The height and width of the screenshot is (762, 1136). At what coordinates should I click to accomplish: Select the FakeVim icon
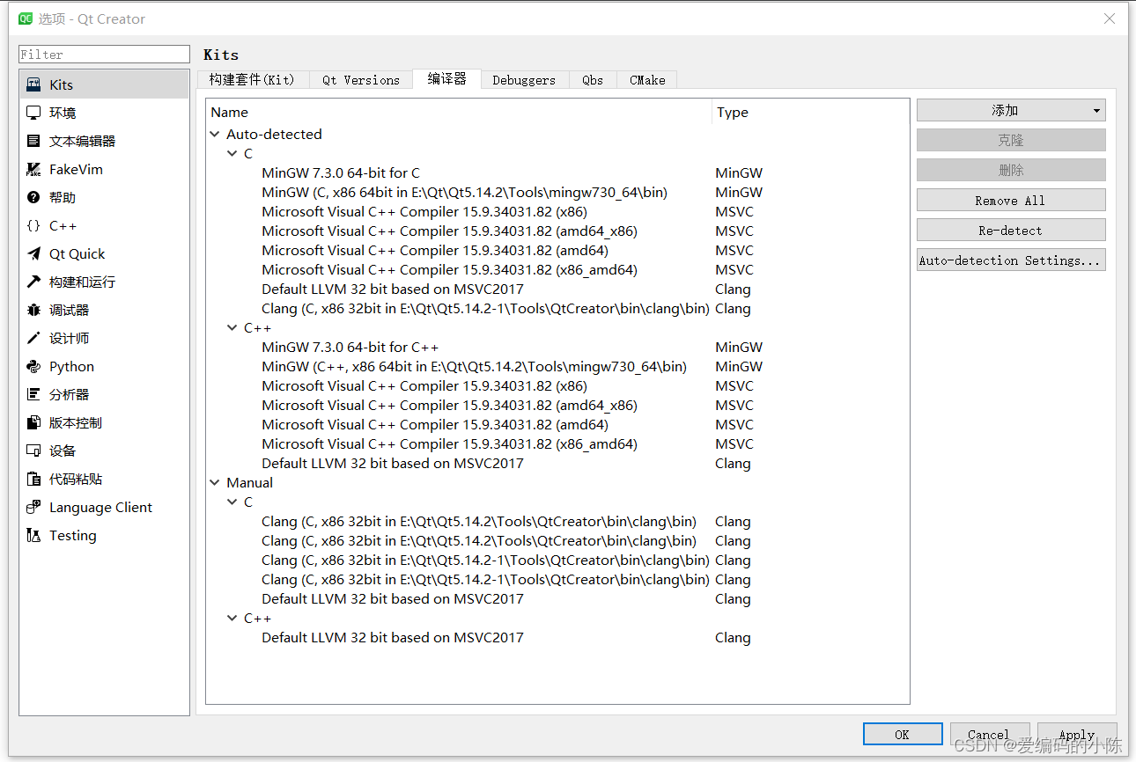click(33, 169)
